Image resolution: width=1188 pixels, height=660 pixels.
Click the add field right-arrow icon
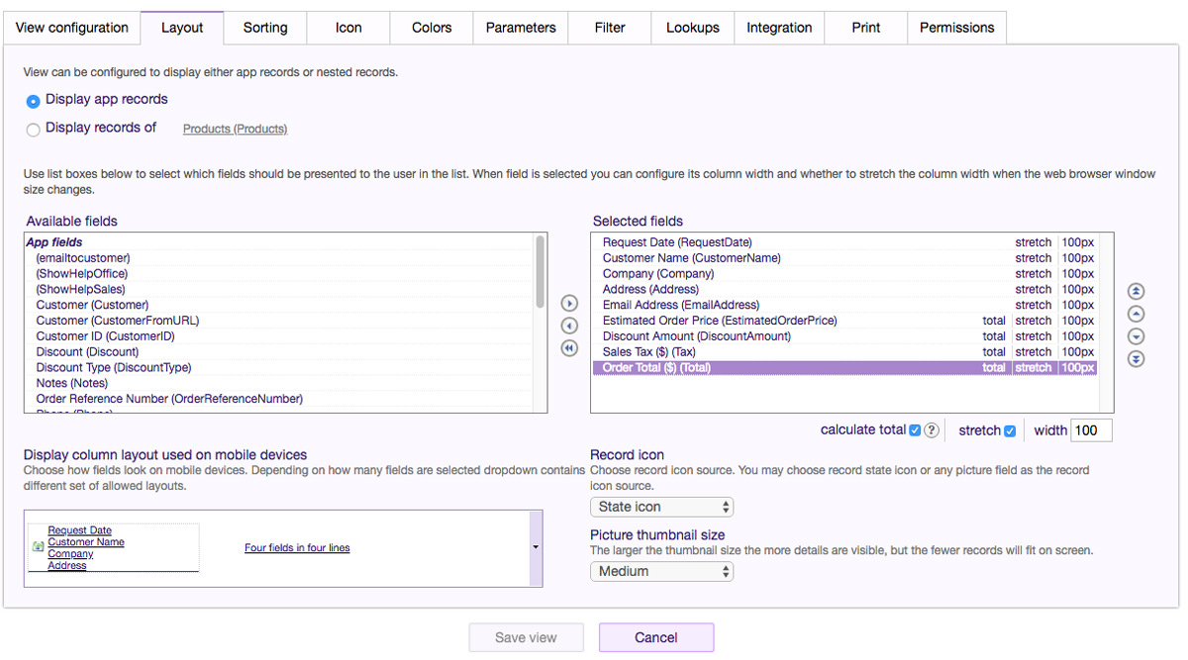(569, 304)
